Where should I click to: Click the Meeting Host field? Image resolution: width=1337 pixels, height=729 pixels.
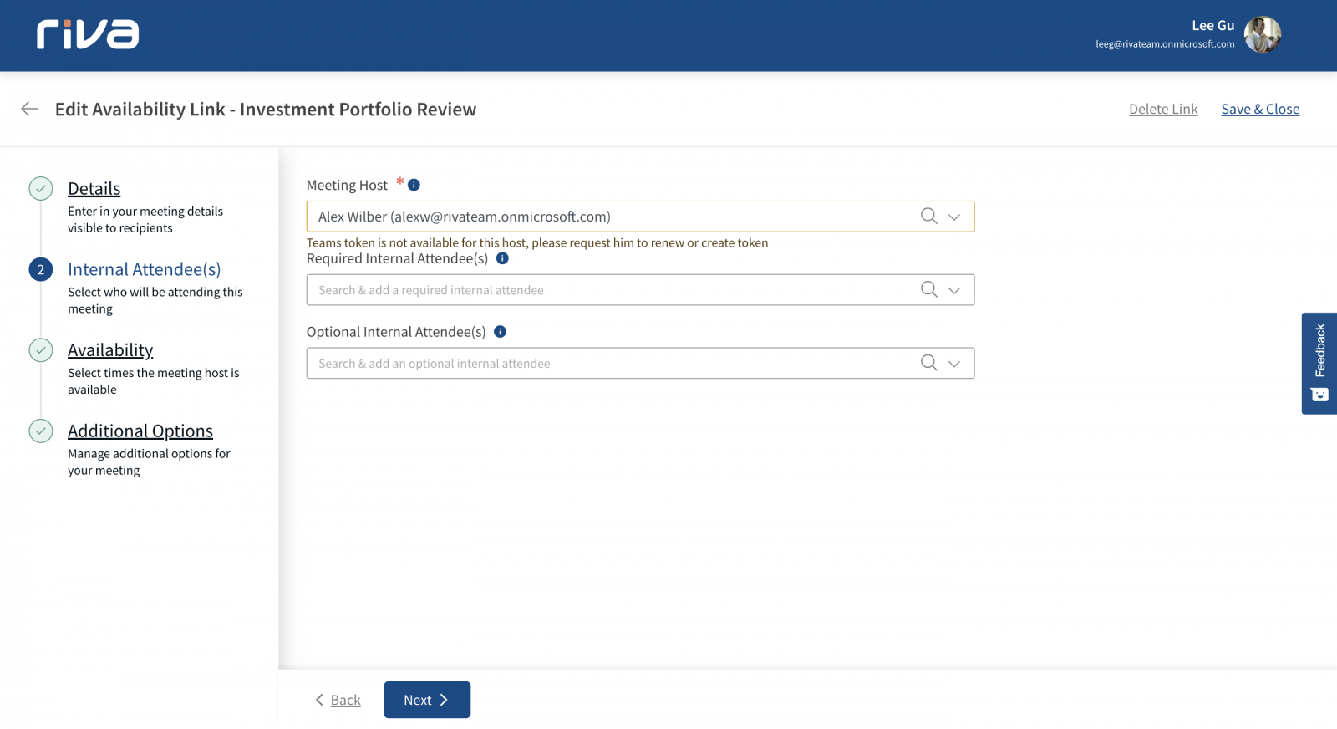(640, 217)
